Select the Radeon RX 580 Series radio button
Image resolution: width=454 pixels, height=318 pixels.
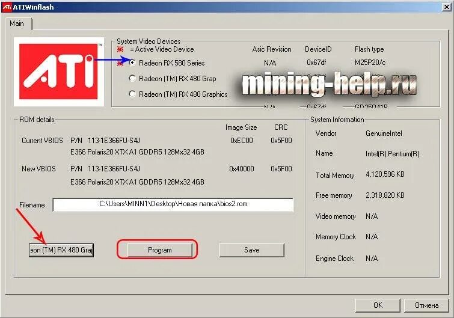click(x=132, y=63)
